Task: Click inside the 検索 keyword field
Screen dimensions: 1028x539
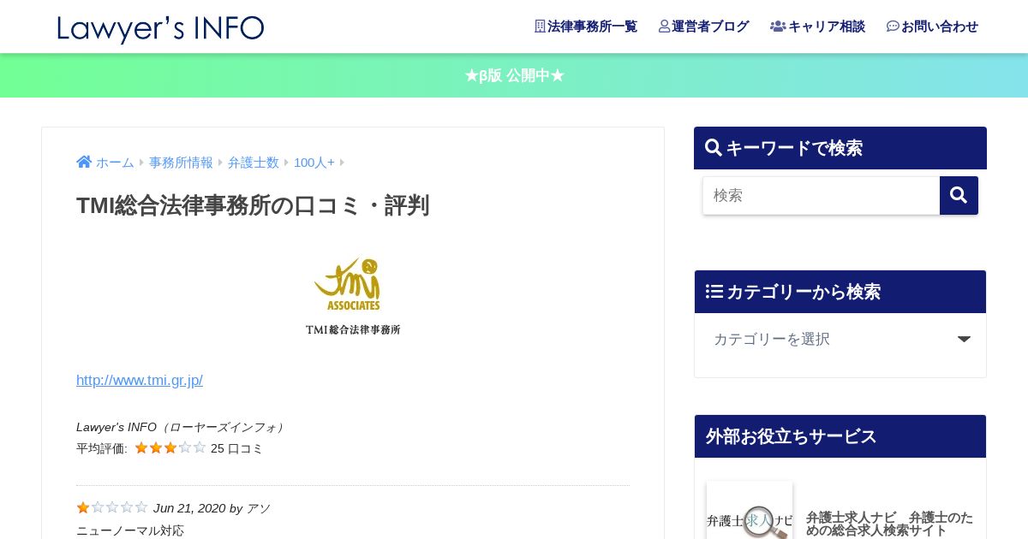Action: (x=822, y=195)
